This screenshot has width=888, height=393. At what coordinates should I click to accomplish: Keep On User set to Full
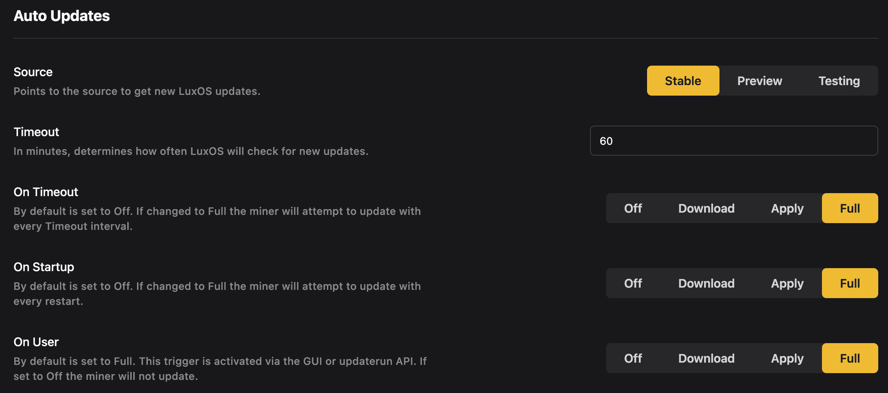[850, 358]
